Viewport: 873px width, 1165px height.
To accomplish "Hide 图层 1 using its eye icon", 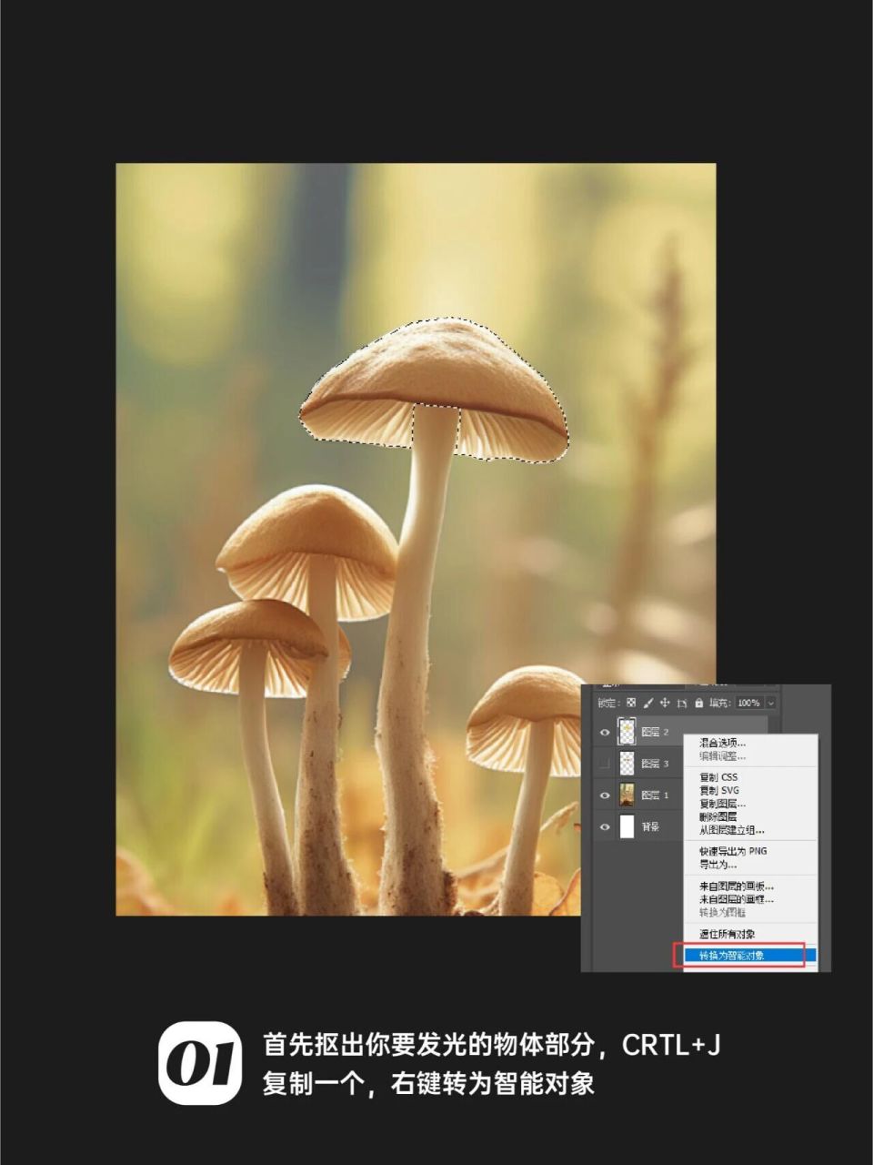I will 605,795.
